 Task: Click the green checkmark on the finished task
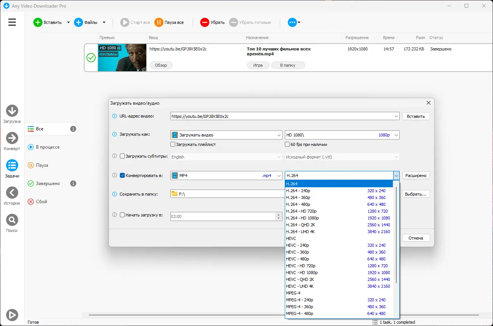(x=91, y=58)
